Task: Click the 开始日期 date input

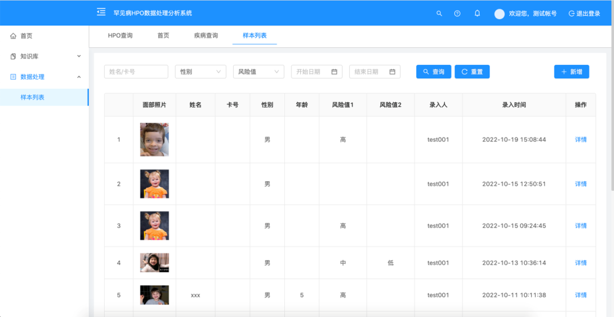Action: coord(317,72)
